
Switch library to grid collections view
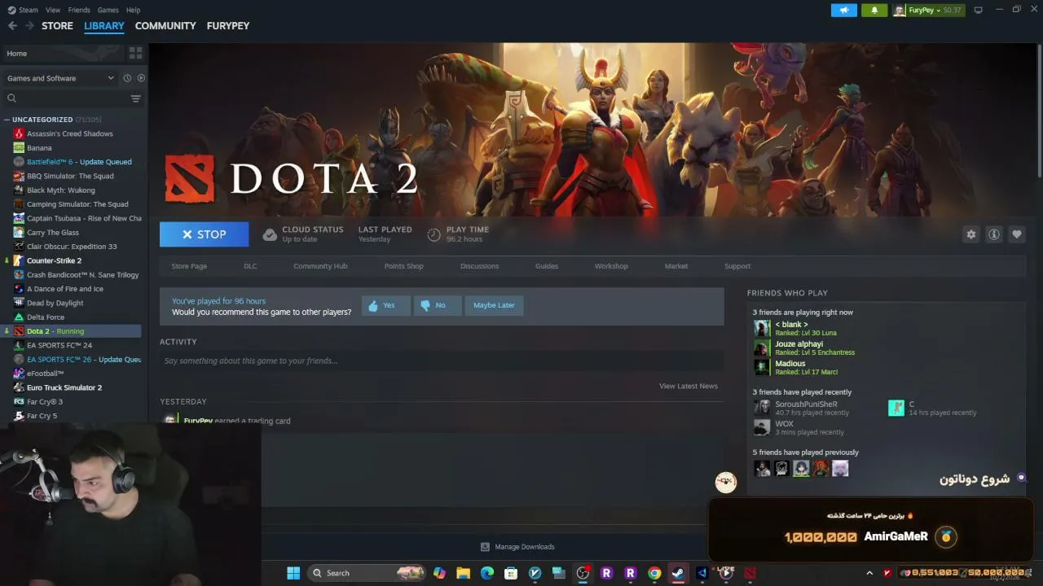(x=135, y=53)
